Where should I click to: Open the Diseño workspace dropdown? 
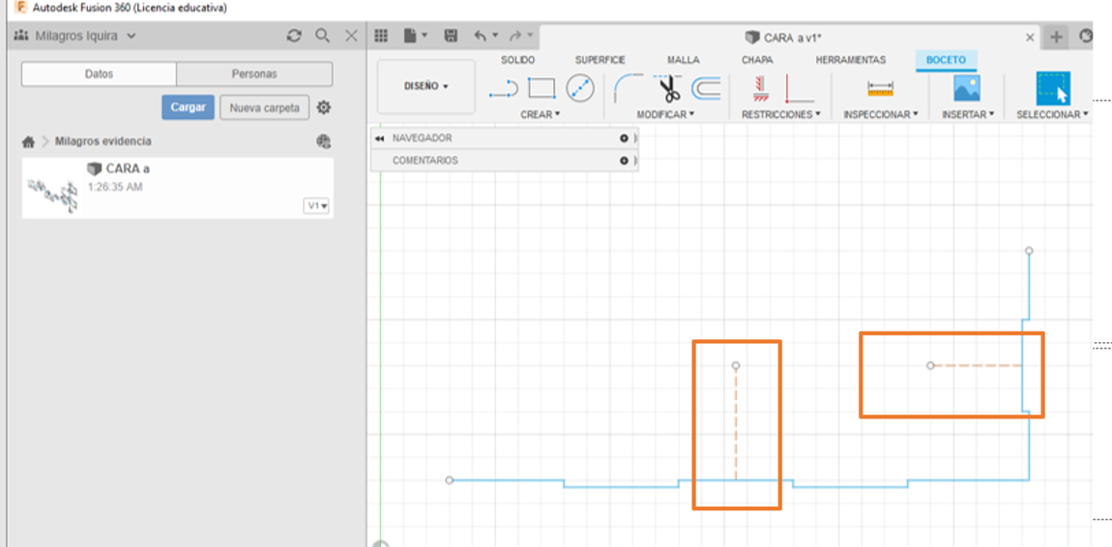click(426, 86)
